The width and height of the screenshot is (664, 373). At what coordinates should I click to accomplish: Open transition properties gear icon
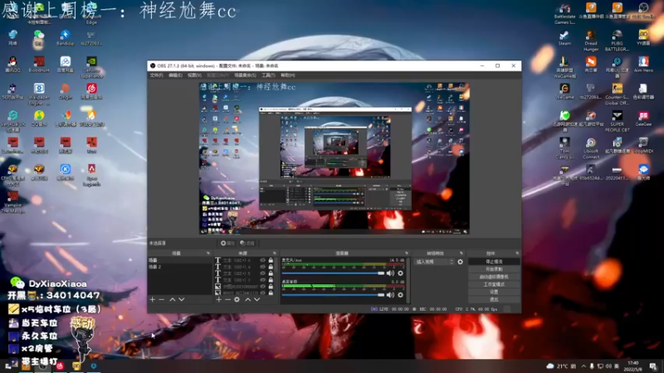[461, 262]
